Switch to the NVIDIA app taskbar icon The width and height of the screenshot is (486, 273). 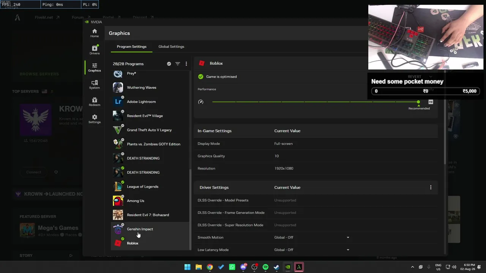coord(288,267)
